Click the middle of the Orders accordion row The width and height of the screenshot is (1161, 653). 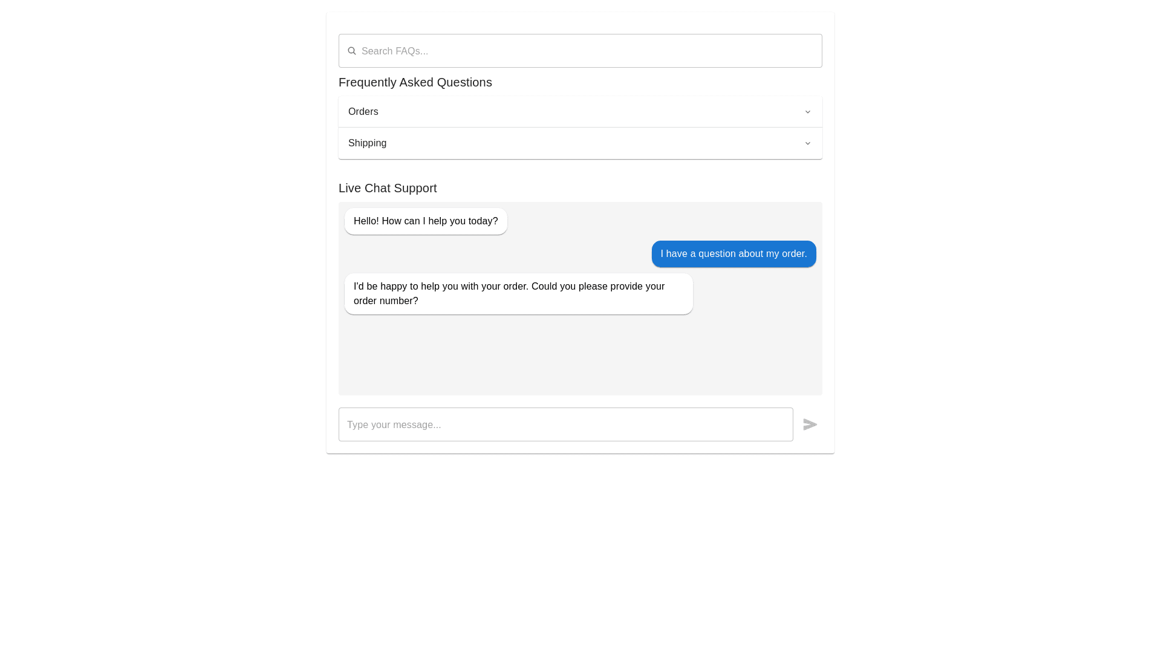point(580,112)
